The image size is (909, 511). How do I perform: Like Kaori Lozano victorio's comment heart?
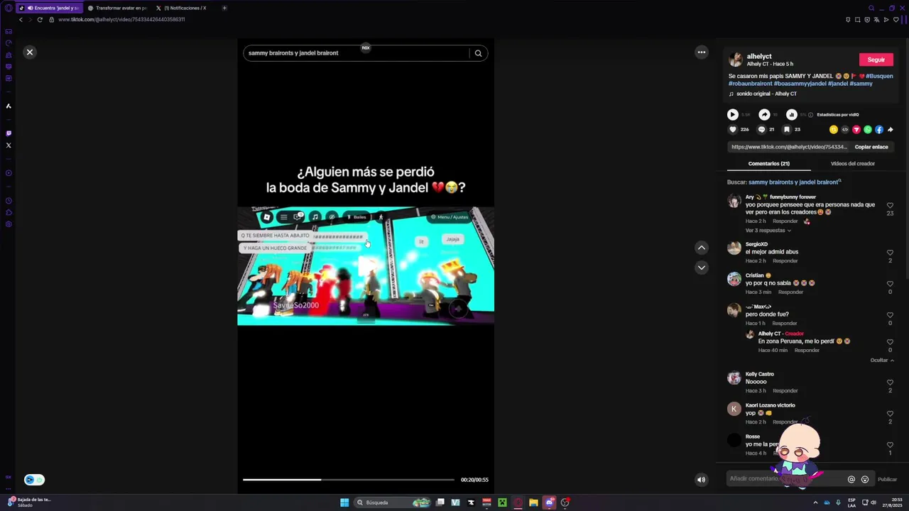[x=890, y=414]
